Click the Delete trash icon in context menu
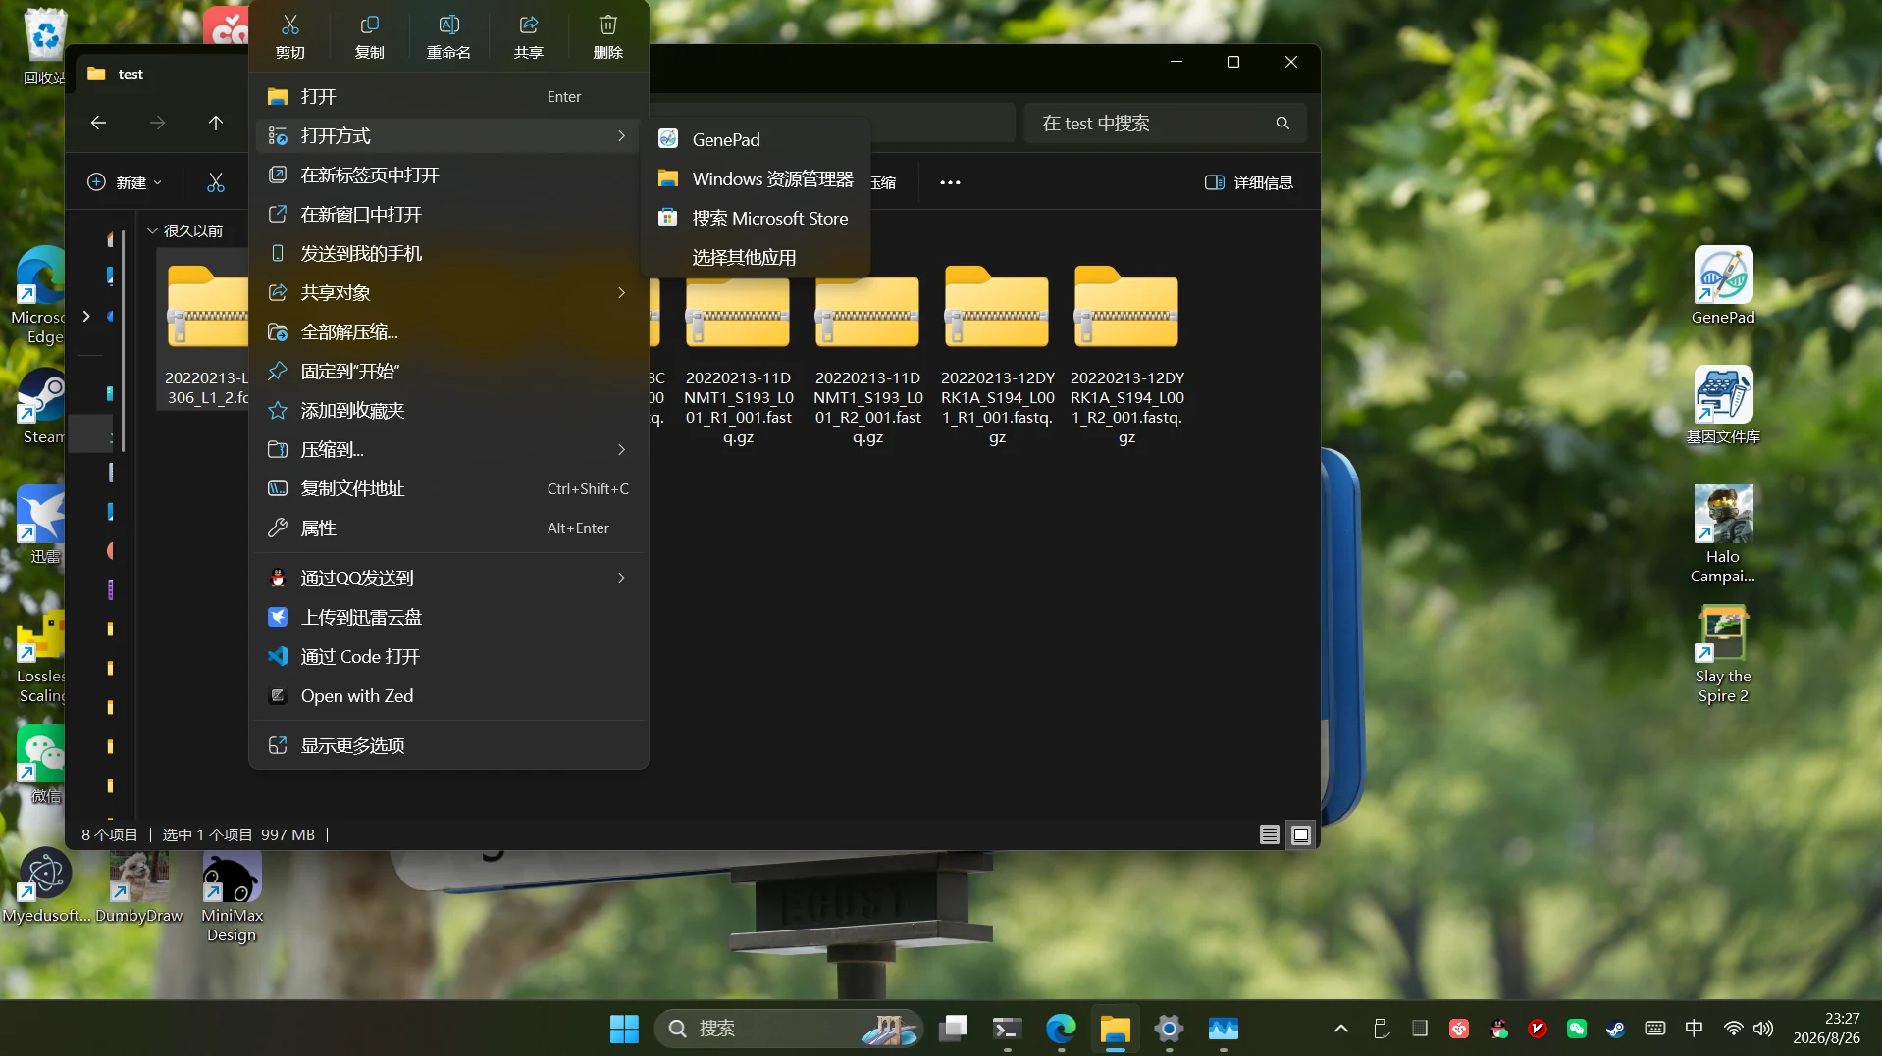This screenshot has width=1882, height=1056. click(x=608, y=36)
